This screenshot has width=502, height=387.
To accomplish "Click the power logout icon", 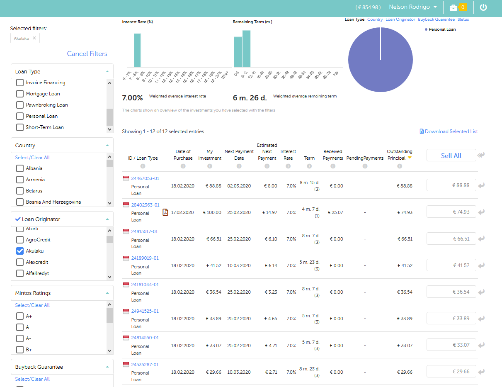I will 483,7.
